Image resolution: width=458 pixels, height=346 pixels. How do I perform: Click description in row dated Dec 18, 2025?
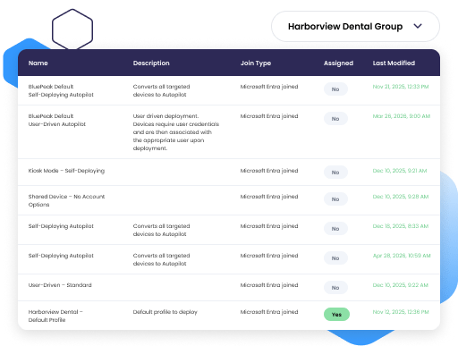point(161,230)
